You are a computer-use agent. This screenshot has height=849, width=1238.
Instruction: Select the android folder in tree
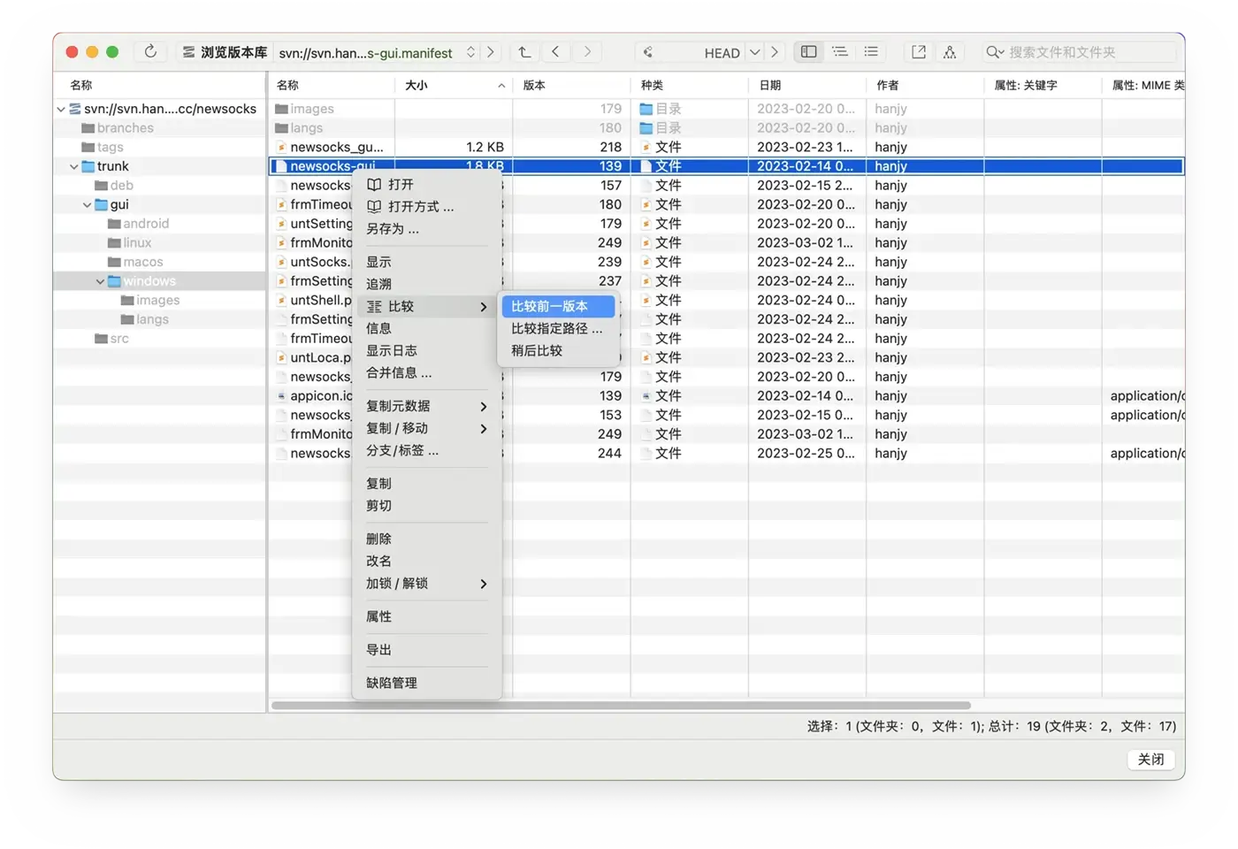[x=138, y=224]
